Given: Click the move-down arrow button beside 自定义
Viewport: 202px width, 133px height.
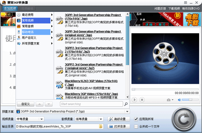Looking at the screenshot, I should pos(49,104).
